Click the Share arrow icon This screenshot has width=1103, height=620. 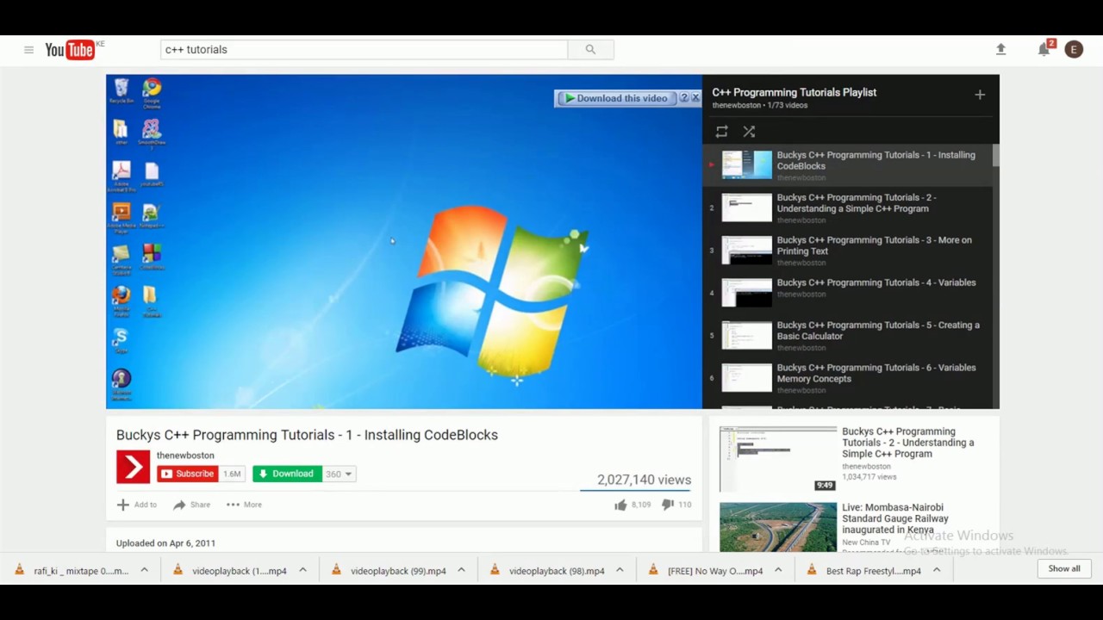click(179, 505)
